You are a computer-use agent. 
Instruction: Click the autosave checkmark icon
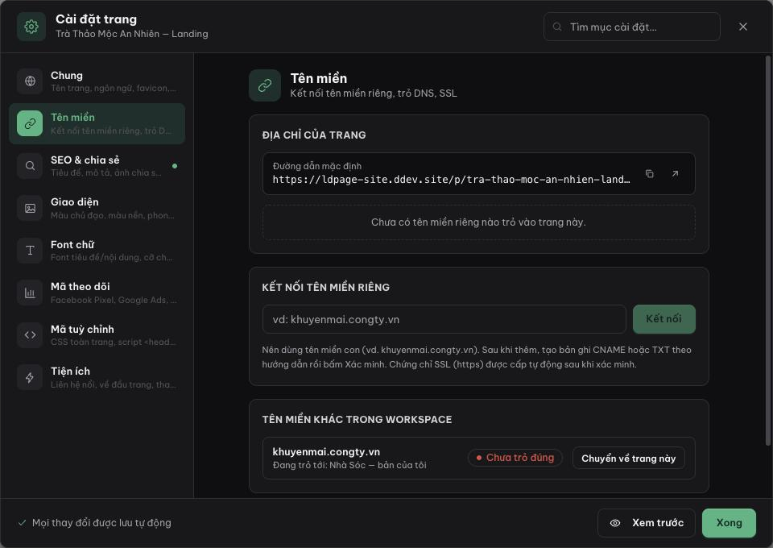(22, 523)
